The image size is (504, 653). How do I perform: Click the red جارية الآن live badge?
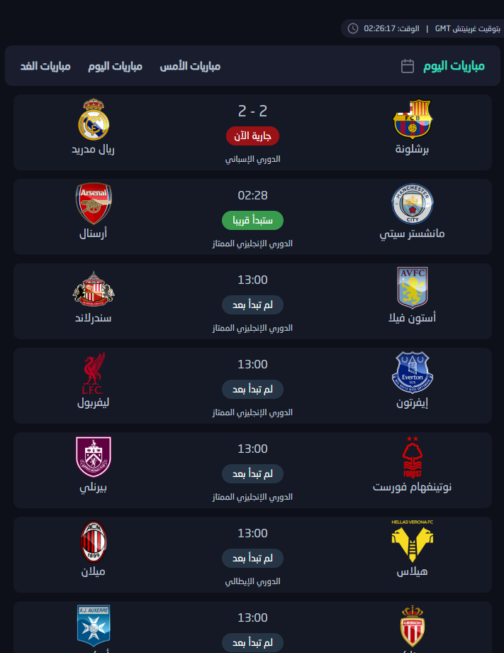[252, 136]
